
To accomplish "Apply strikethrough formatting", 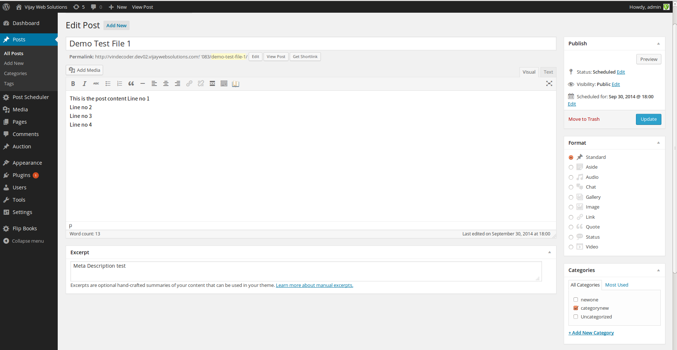I will tap(96, 84).
